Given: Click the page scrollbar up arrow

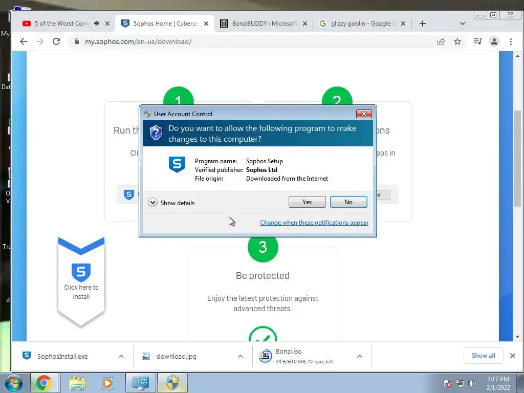Looking at the screenshot, I should click(x=518, y=56).
